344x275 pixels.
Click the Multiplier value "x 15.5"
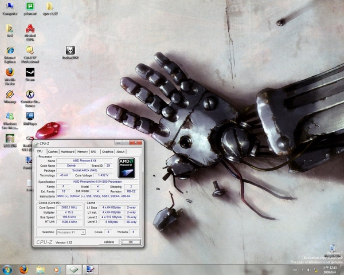pos(69,213)
